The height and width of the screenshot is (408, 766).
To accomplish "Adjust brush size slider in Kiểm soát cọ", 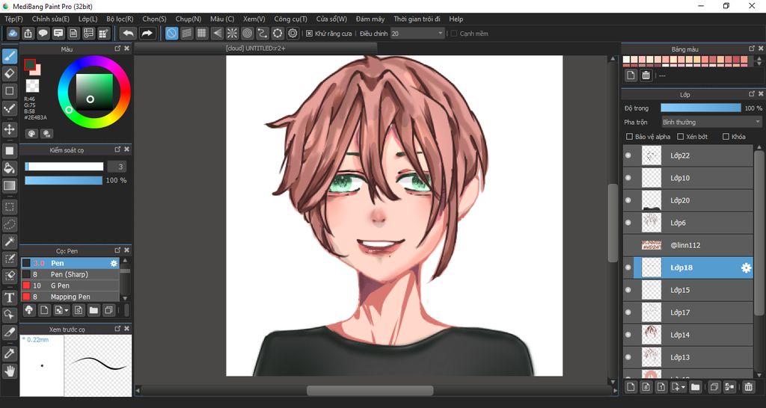I will tap(64, 167).
